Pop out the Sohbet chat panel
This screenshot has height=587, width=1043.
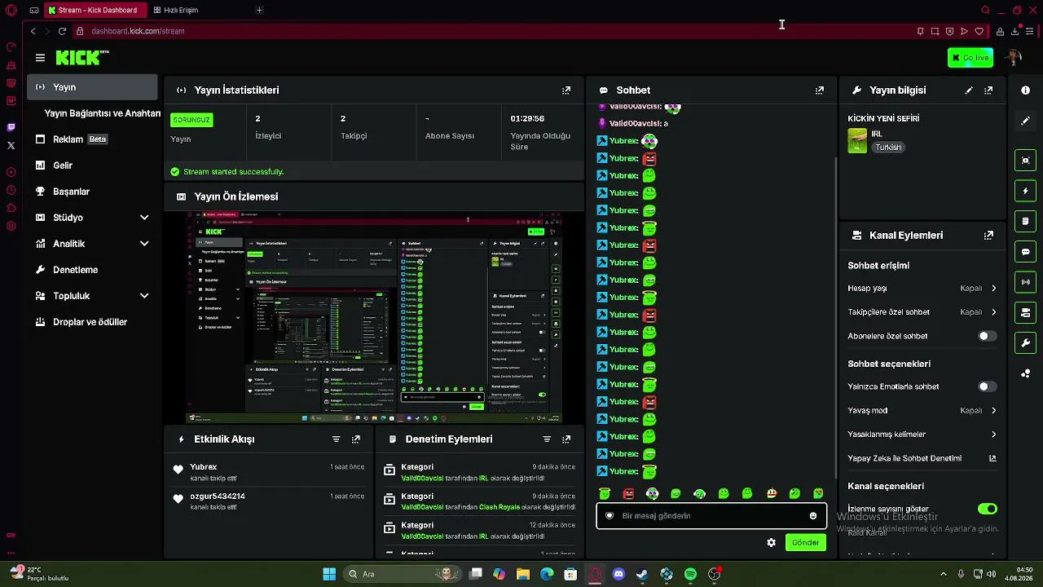click(820, 90)
